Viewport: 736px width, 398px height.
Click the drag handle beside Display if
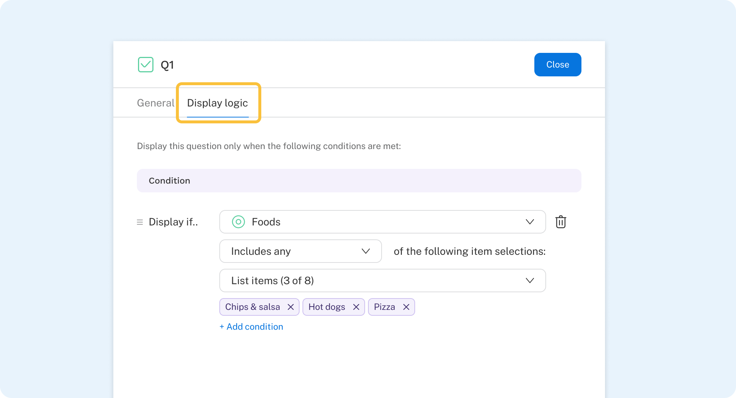click(x=140, y=222)
